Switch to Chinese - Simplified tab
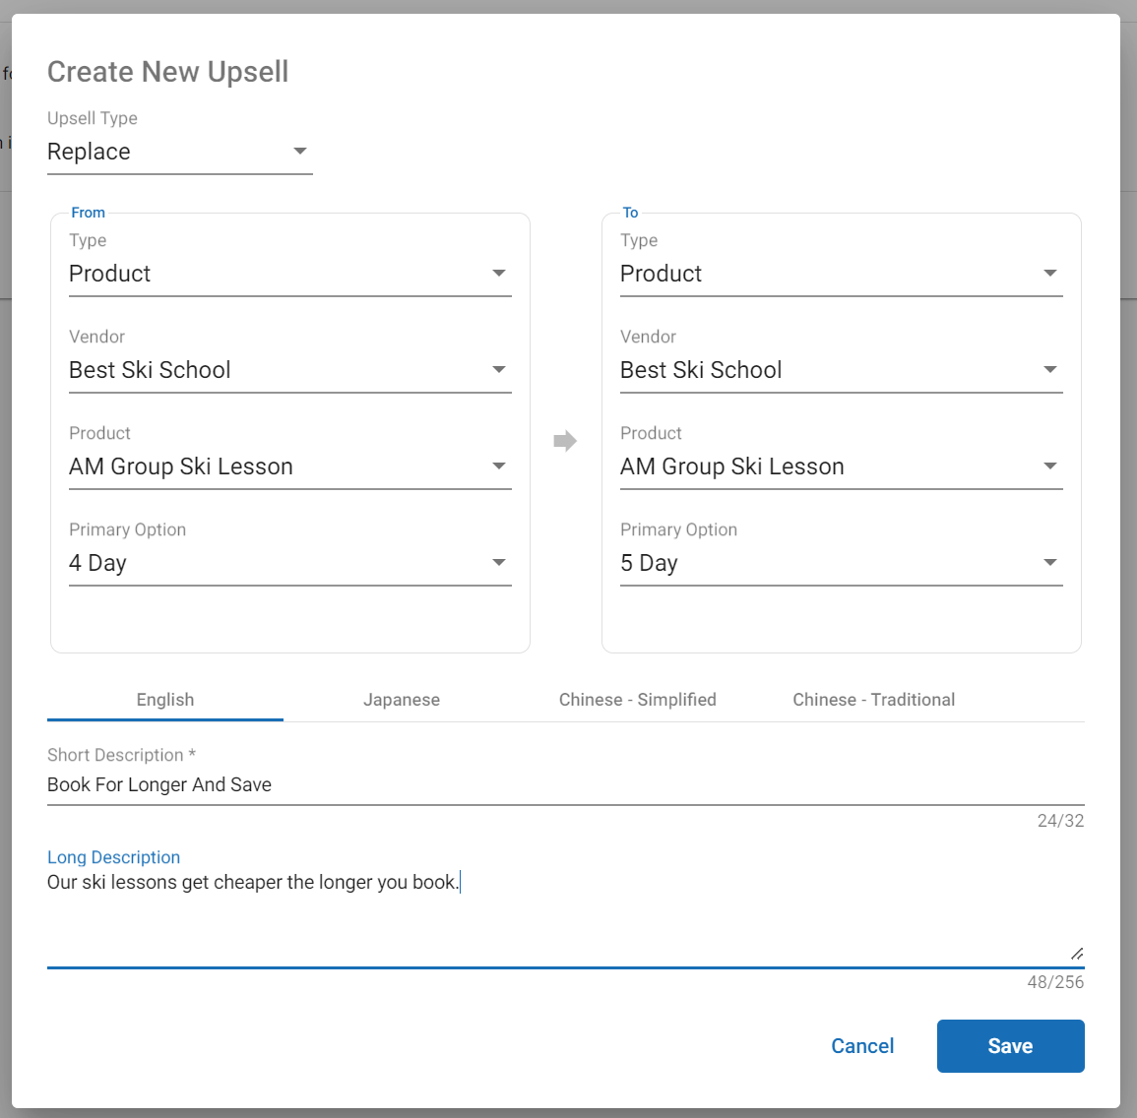This screenshot has width=1137, height=1118. (638, 700)
